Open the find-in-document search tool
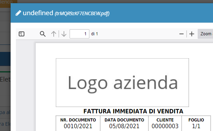Viewport: 213px width, 131px height. pos(42,34)
